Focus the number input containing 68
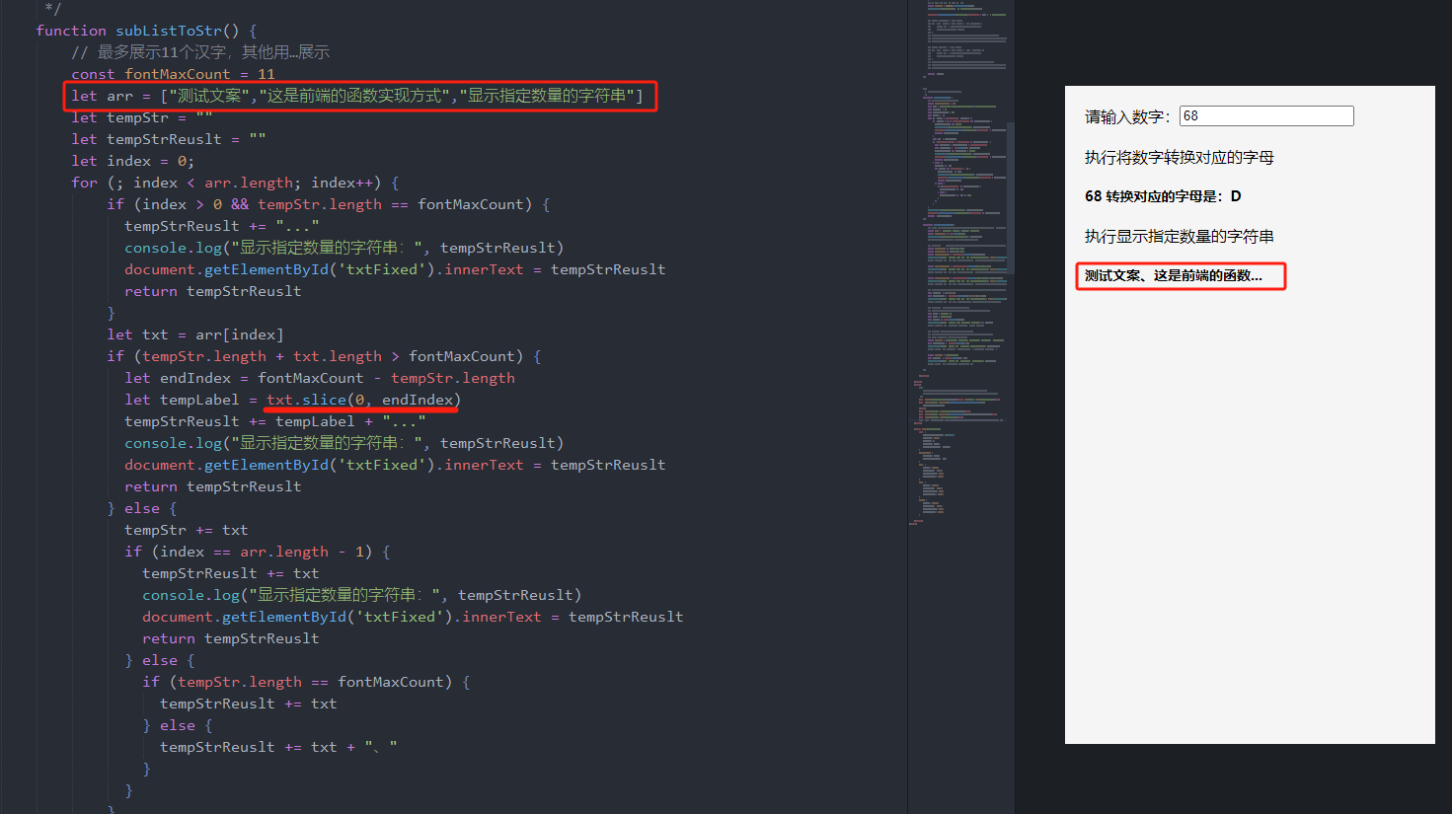The height and width of the screenshot is (814, 1452). click(1266, 116)
